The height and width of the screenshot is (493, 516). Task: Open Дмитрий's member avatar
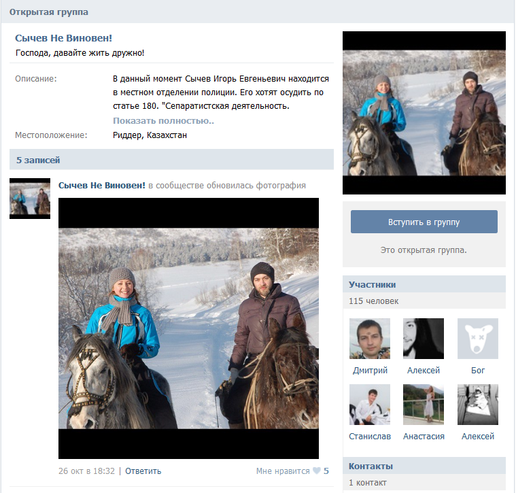click(x=370, y=339)
